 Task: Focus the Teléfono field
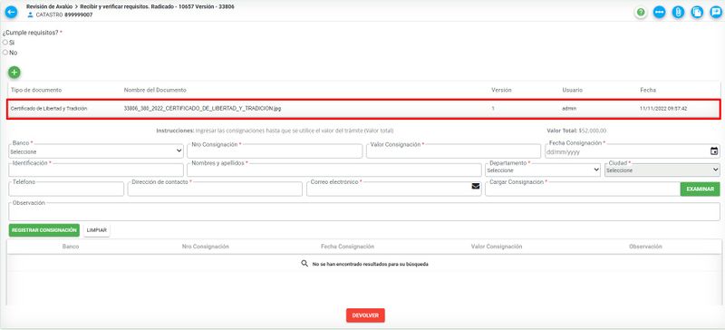[x=66, y=189]
